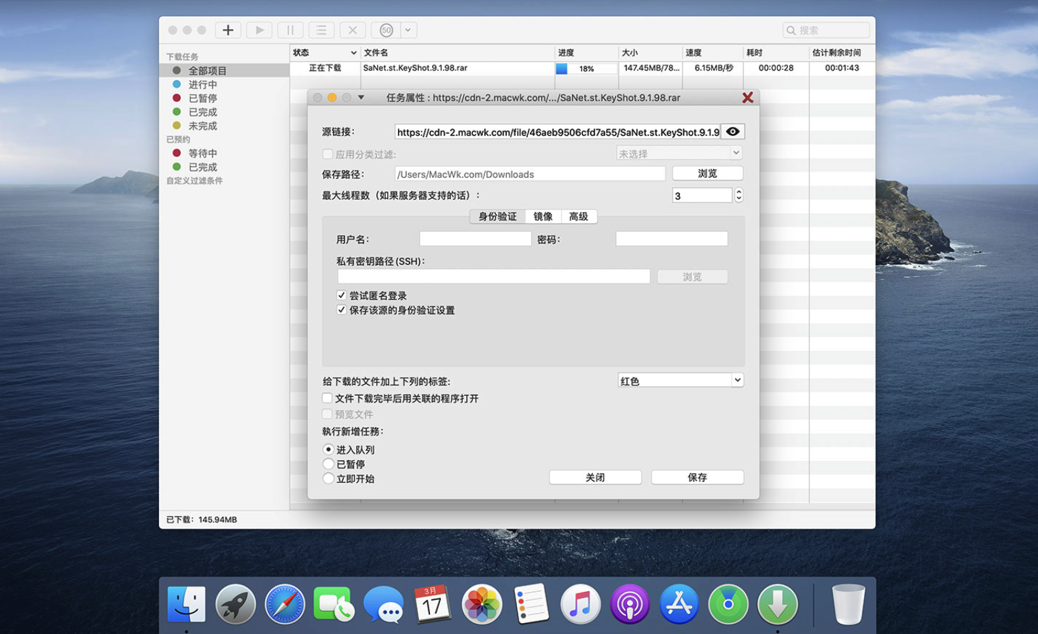Click the 保存 button
1038x634 pixels.
click(697, 477)
